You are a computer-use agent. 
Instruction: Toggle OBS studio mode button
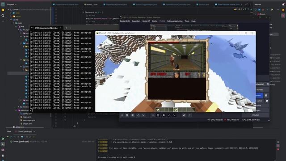pyautogui.click(x=262, y=106)
